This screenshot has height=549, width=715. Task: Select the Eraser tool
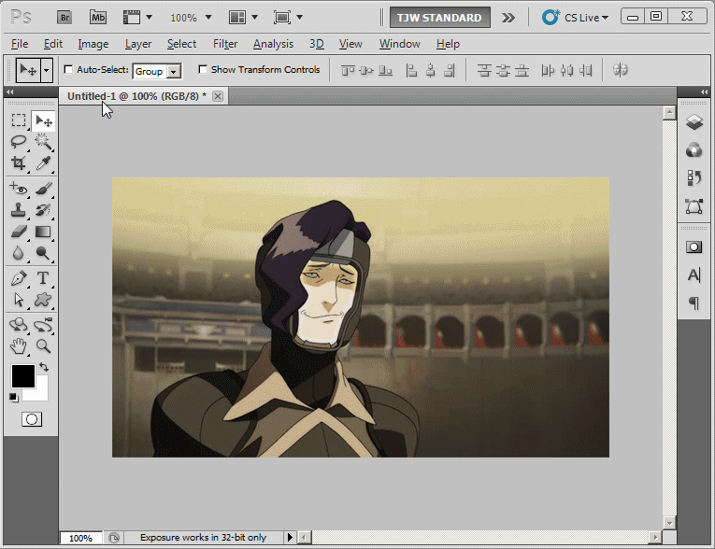(19, 232)
